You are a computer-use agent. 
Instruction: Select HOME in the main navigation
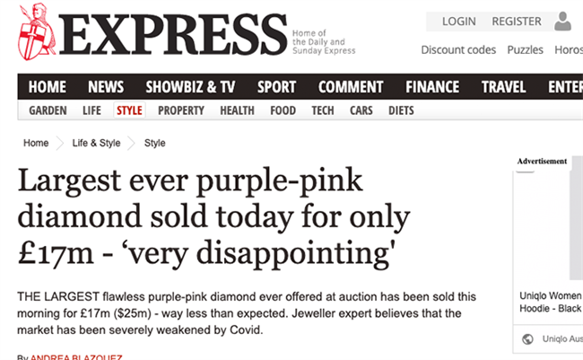(48, 87)
